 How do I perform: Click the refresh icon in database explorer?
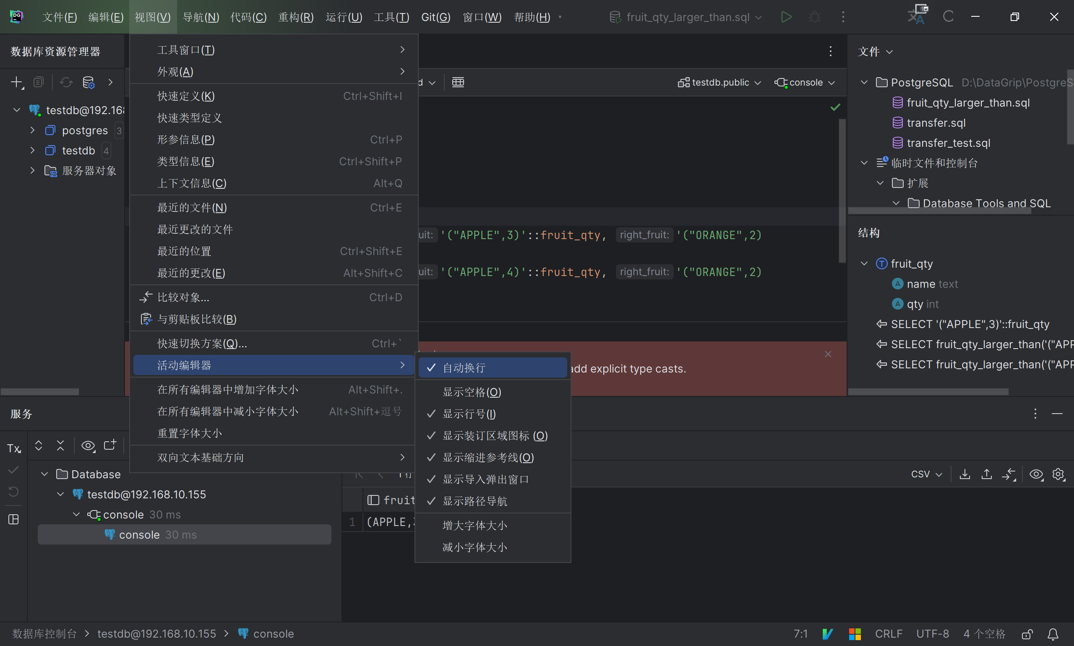66,82
